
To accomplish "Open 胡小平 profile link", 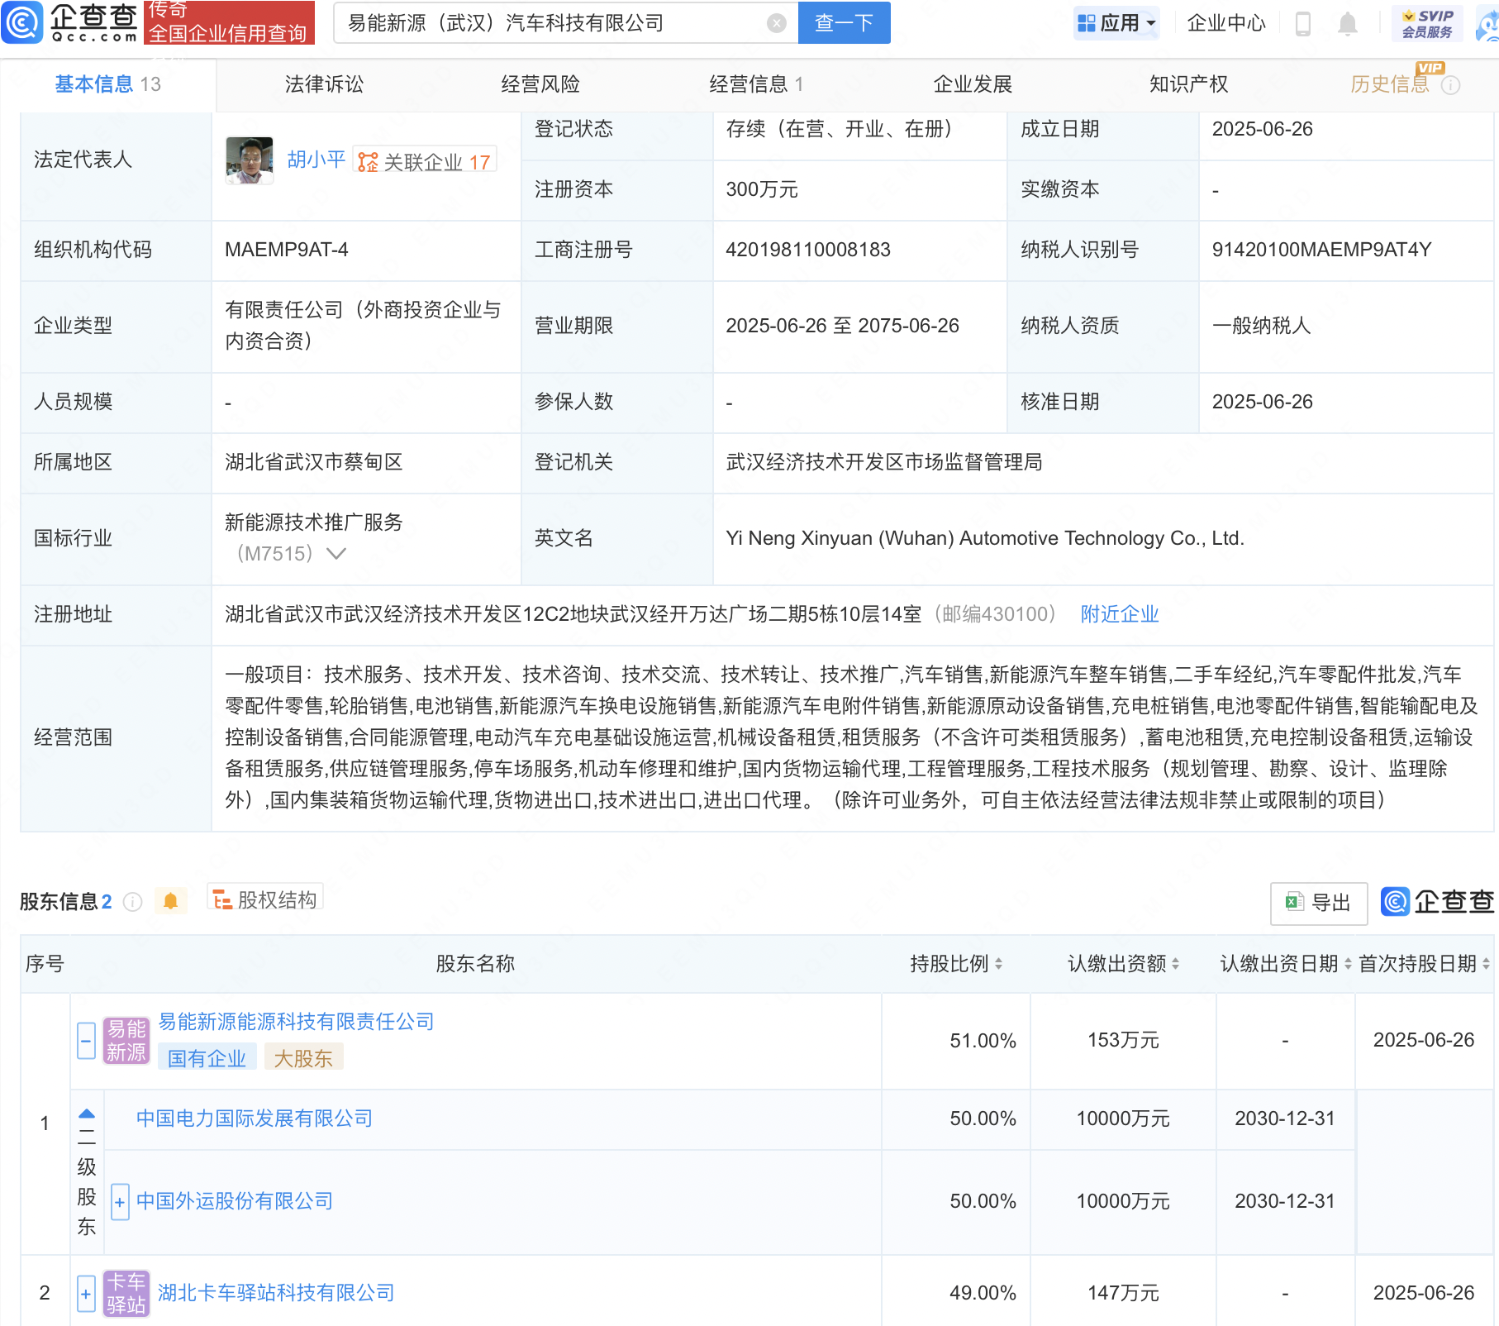I will tap(316, 160).
